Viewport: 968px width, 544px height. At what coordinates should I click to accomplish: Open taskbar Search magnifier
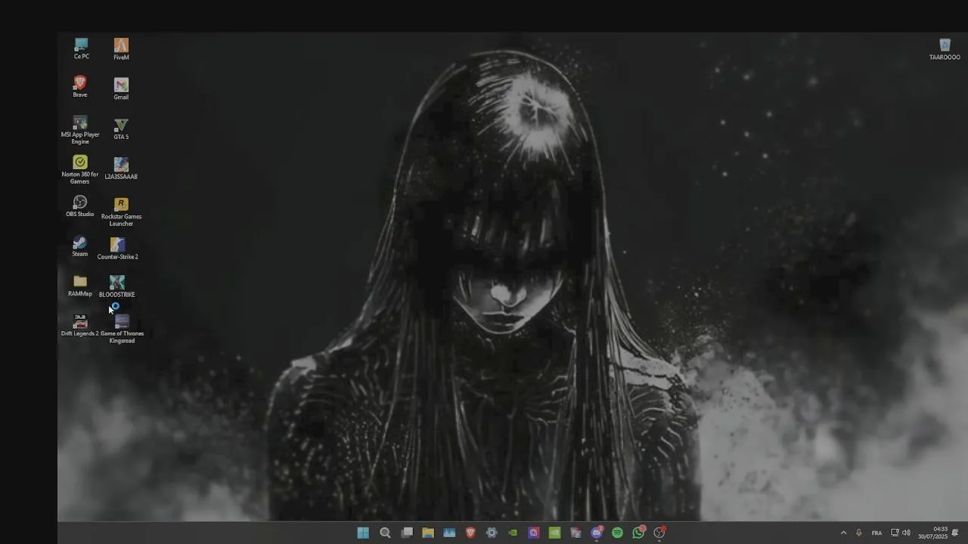[385, 533]
